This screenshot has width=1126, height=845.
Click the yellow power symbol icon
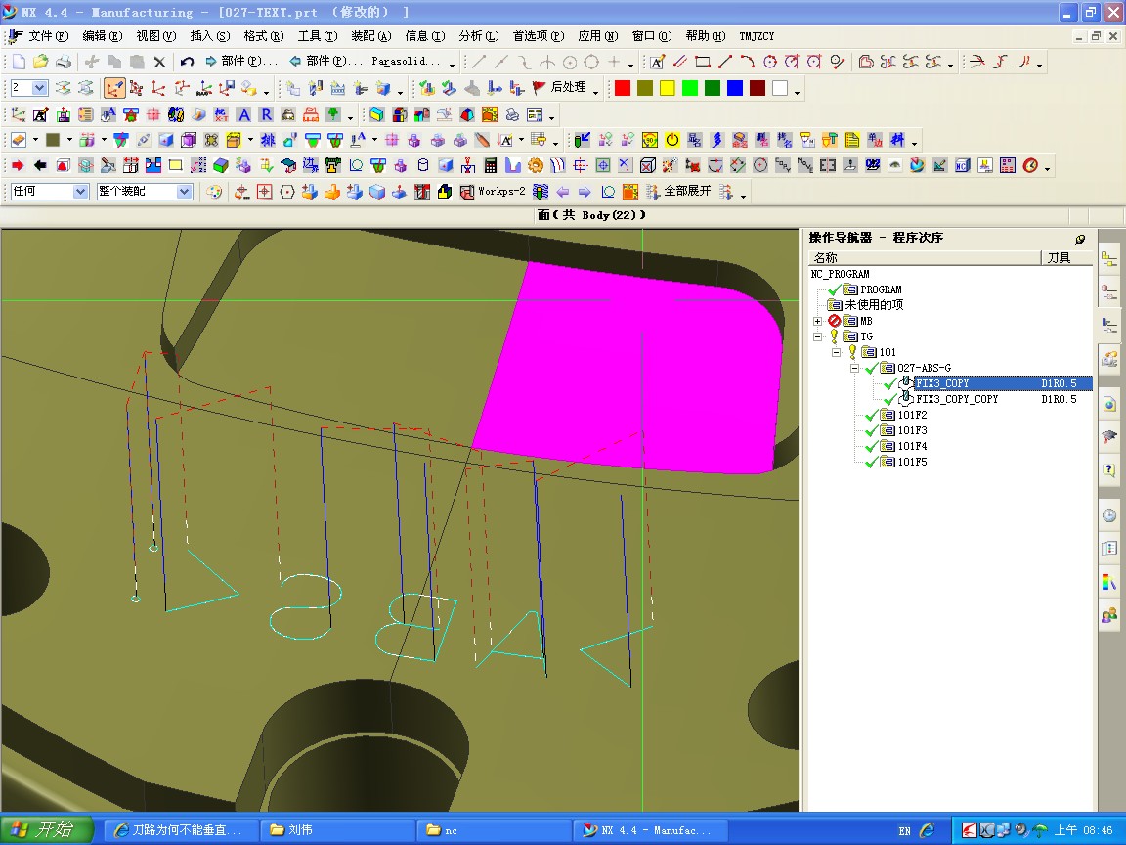[x=672, y=140]
